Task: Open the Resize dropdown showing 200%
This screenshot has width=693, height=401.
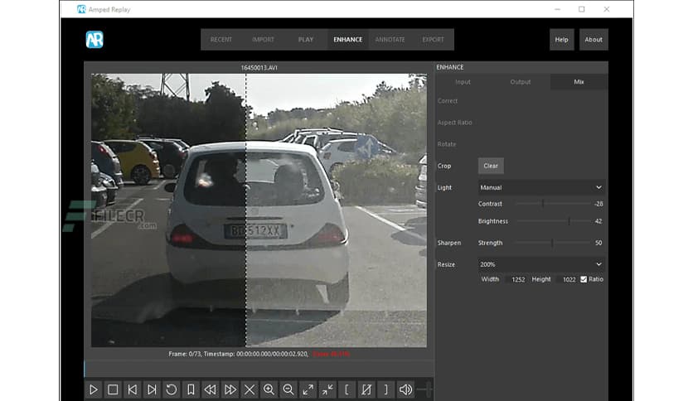Action: (541, 264)
